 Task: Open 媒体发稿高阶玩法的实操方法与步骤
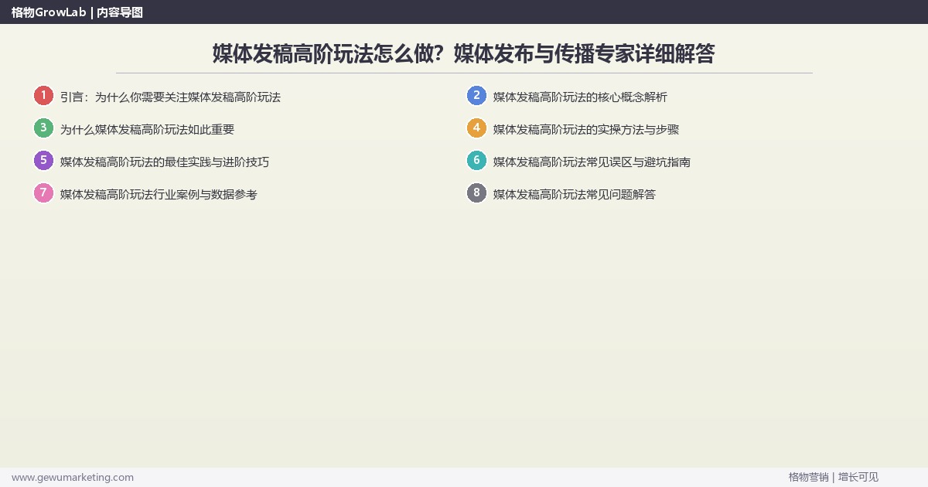pos(586,130)
